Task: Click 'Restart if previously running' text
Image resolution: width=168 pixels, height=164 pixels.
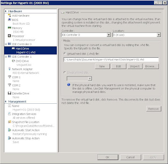Action: 30,134
